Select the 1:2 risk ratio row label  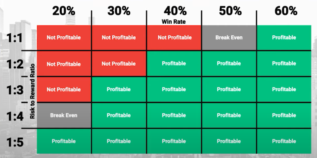click(15, 64)
